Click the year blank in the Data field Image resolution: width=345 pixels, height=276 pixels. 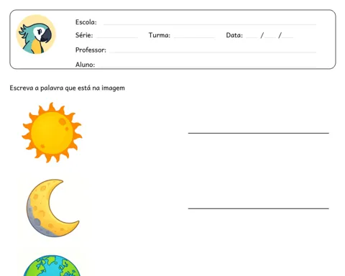tap(287, 37)
